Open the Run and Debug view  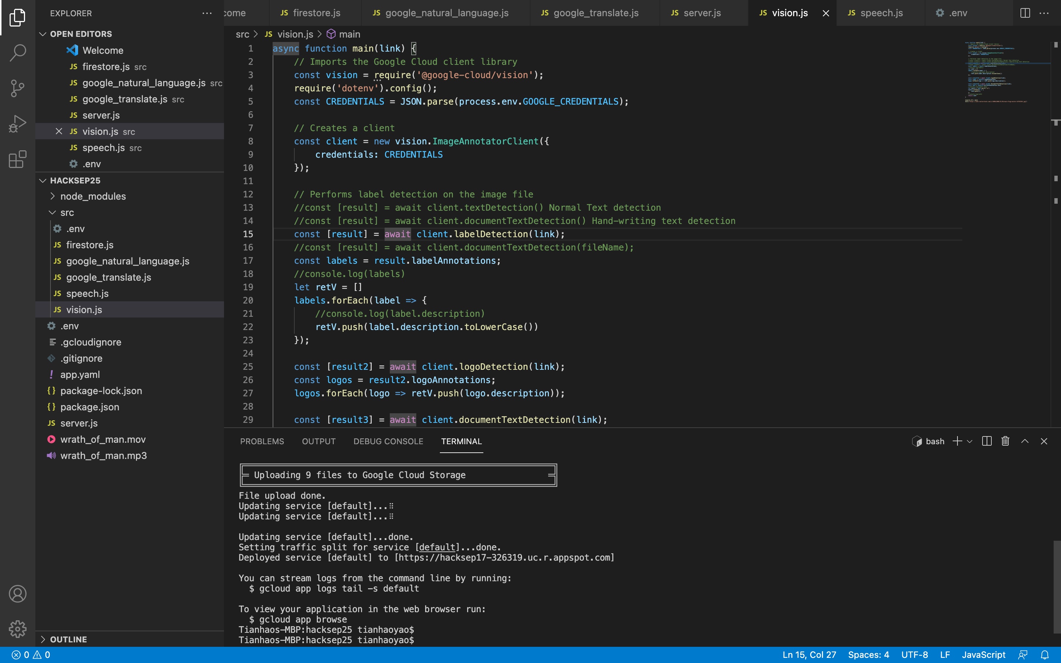pos(18,124)
